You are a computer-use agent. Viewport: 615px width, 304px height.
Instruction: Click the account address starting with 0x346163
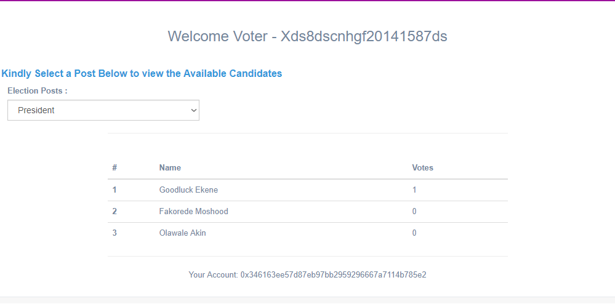point(333,275)
